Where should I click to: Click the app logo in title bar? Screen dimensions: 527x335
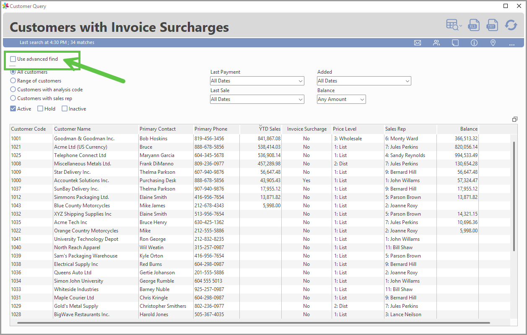[x=5, y=6]
